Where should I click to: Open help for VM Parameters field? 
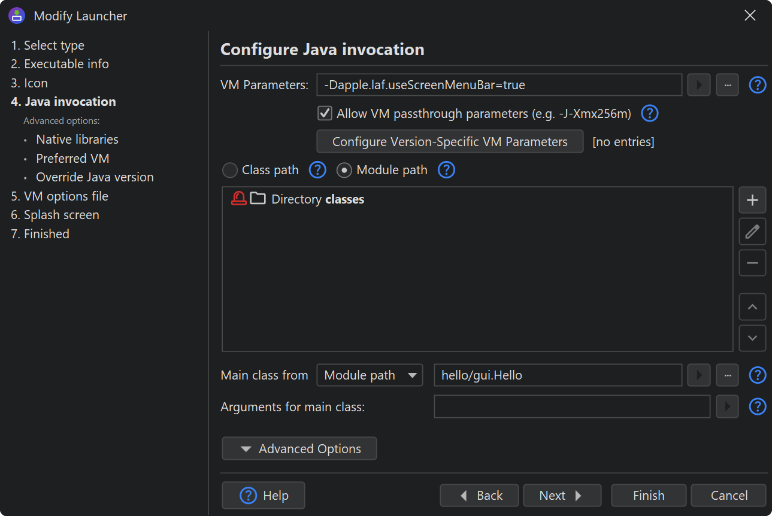758,85
